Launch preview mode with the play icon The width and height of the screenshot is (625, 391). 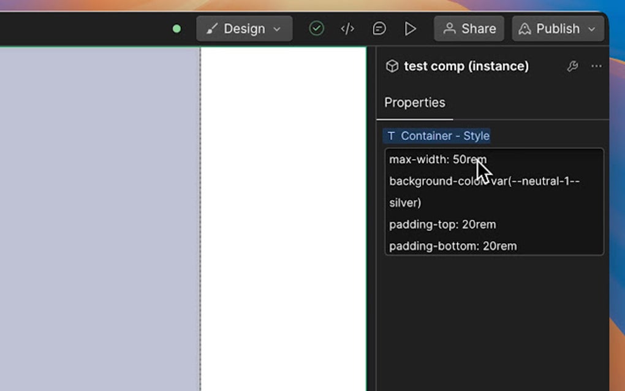(x=411, y=28)
